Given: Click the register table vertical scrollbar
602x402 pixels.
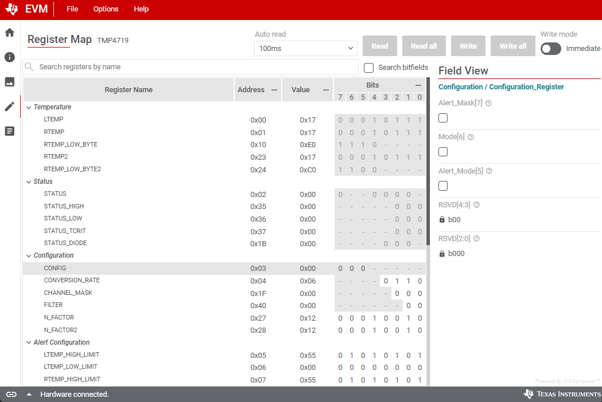Looking at the screenshot, I should coord(428,160).
